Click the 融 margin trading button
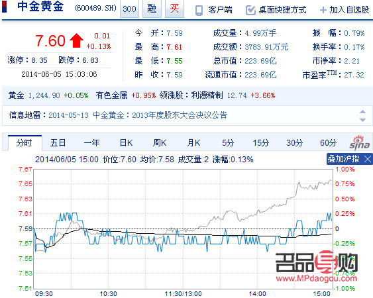The height and width of the screenshot is (298, 373). (152, 9)
